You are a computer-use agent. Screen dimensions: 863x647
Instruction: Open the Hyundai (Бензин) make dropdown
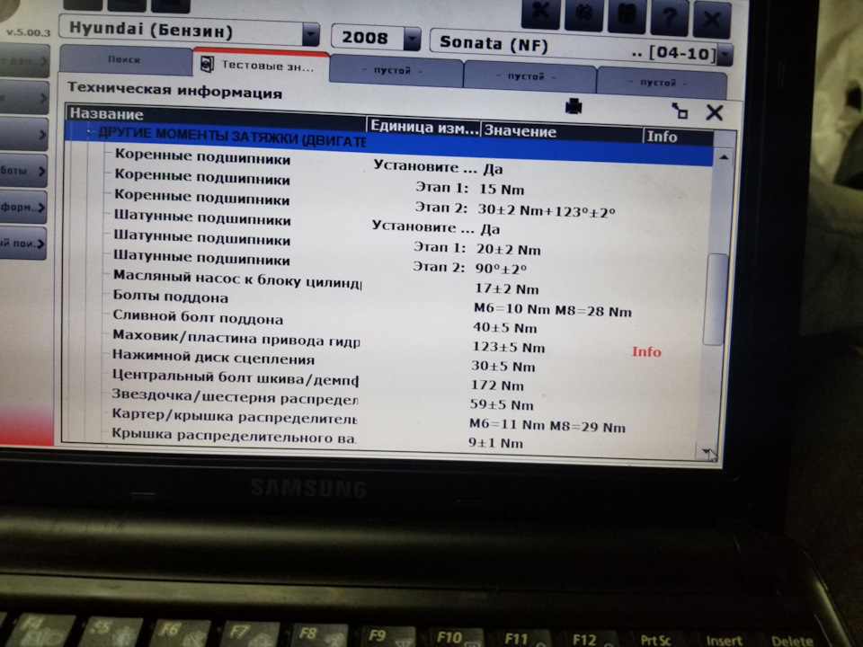click(310, 35)
